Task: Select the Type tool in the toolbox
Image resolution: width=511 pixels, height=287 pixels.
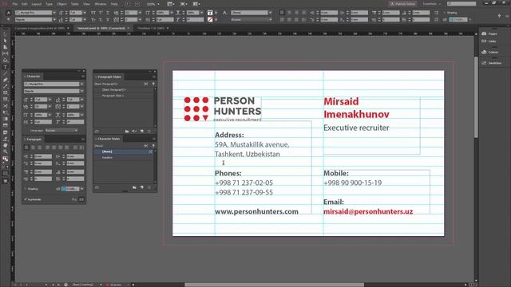Action: (x=5, y=67)
